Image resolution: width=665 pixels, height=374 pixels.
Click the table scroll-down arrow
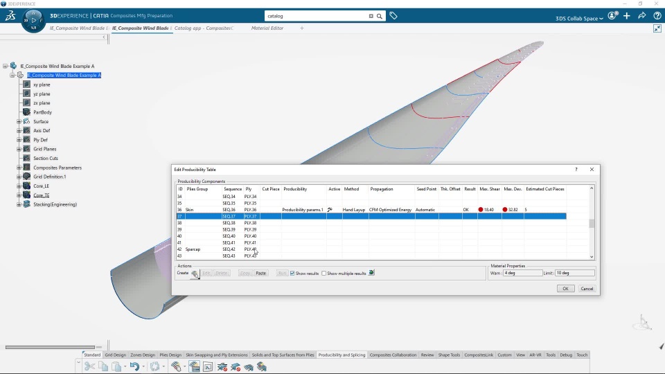[x=592, y=256]
